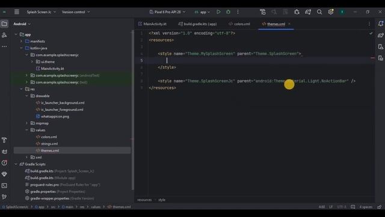The height and width of the screenshot is (217, 385).
Task: Open MainActivity.kt in project tree
Action: 50,69
